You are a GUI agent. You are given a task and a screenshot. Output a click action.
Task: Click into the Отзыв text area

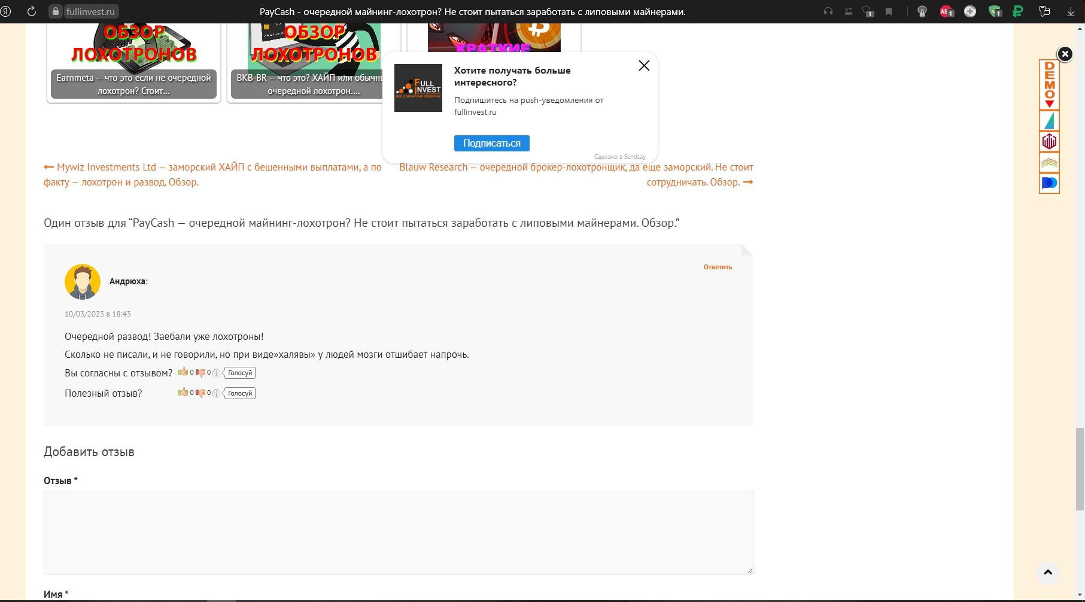click(399, 533)
